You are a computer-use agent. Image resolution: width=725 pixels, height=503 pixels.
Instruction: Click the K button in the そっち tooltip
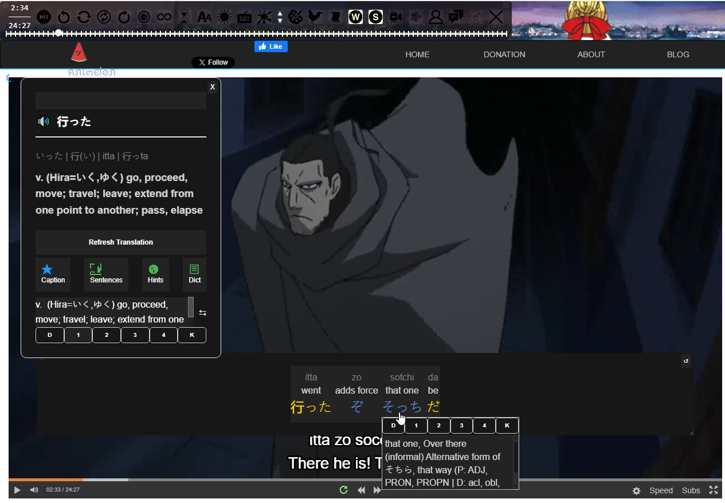point(507,426)
